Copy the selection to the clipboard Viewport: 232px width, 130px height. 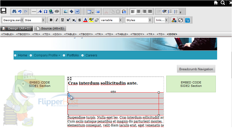pyautogui.click(x=112, y=11)
